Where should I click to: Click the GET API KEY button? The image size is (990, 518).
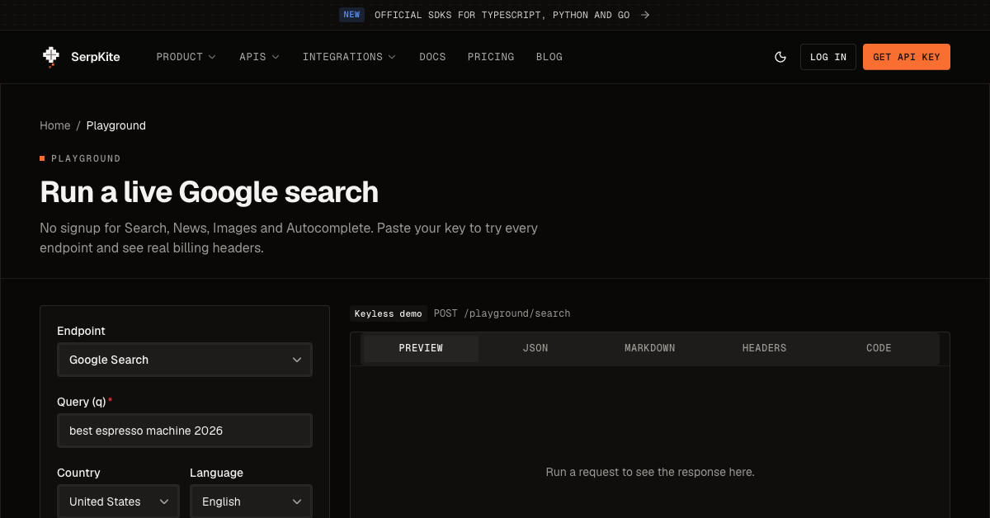click(907, 57)
